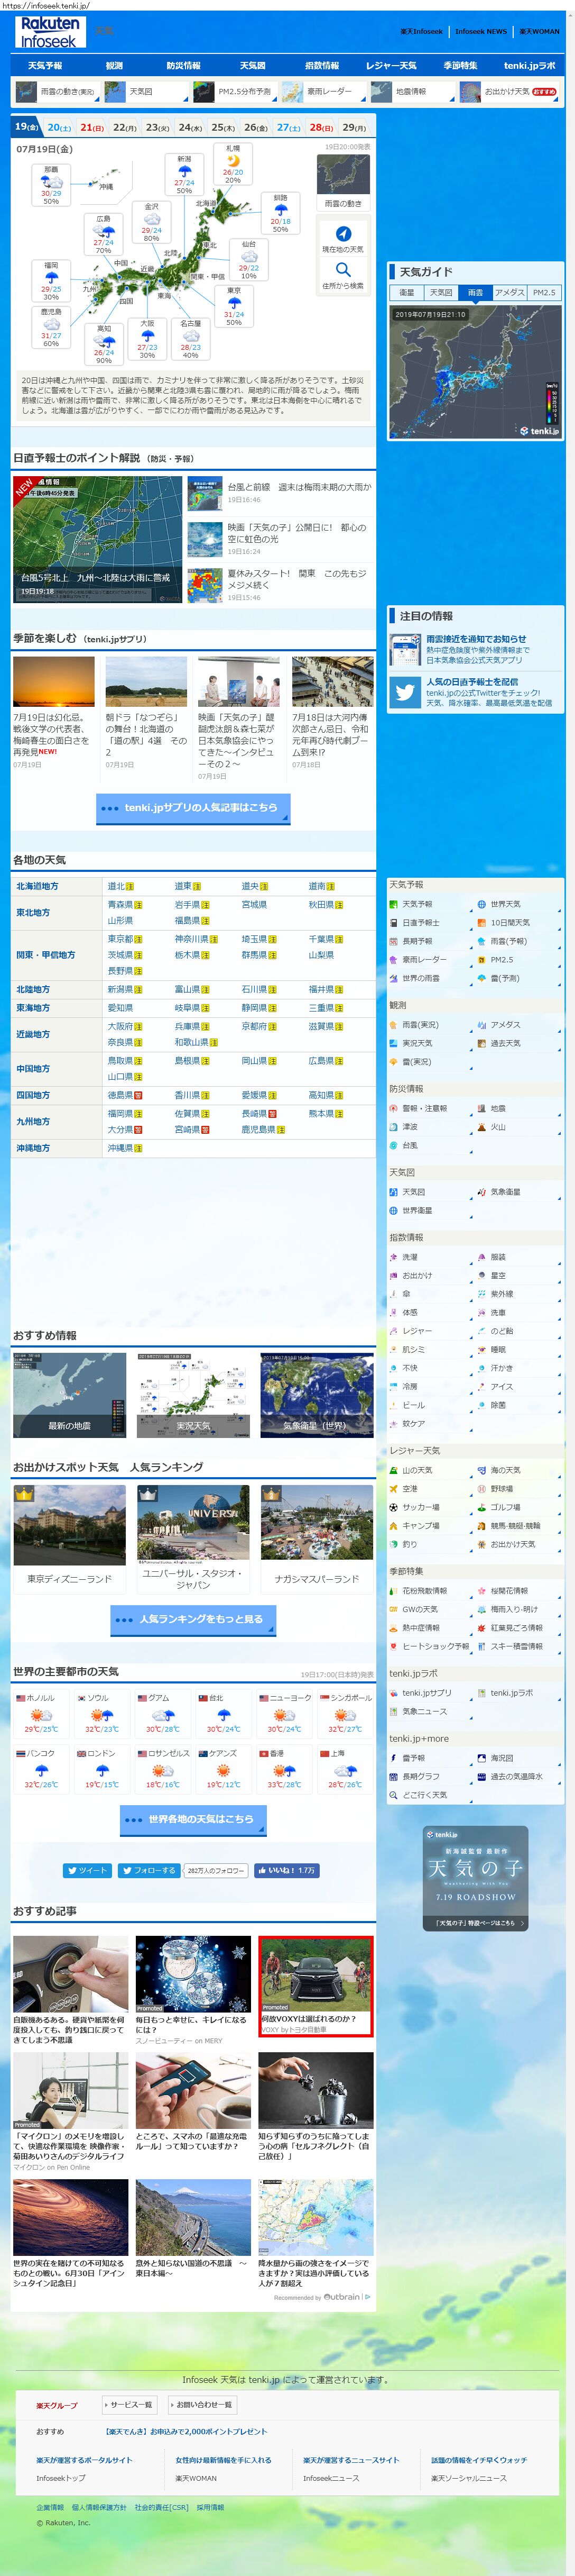Image resolution: width=575 pixels, height=2576 pixels.
Task: Click the Rakuten Infoseek logo
Action: click(50, 32)
